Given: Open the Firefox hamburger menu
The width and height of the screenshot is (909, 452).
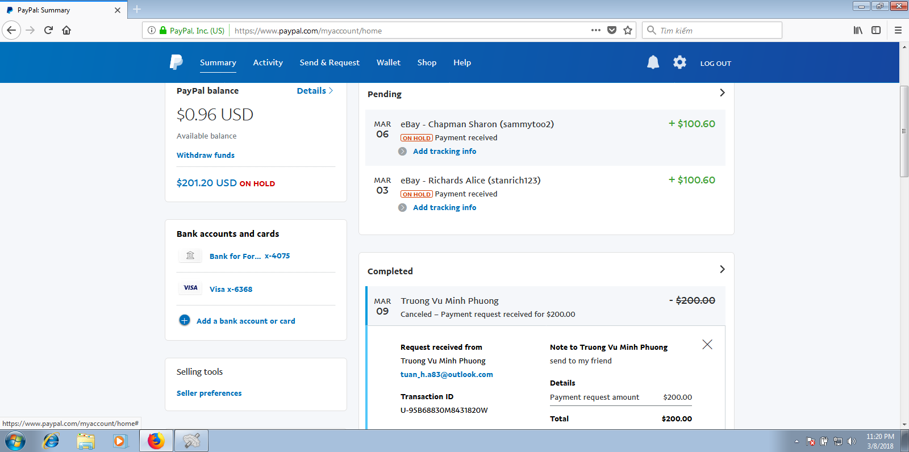Looking at the screenshot, I should (898, 30).
